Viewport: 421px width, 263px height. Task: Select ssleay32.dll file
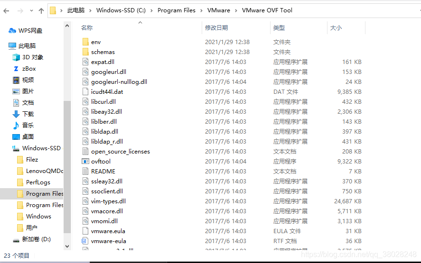[x=107, y=181]
